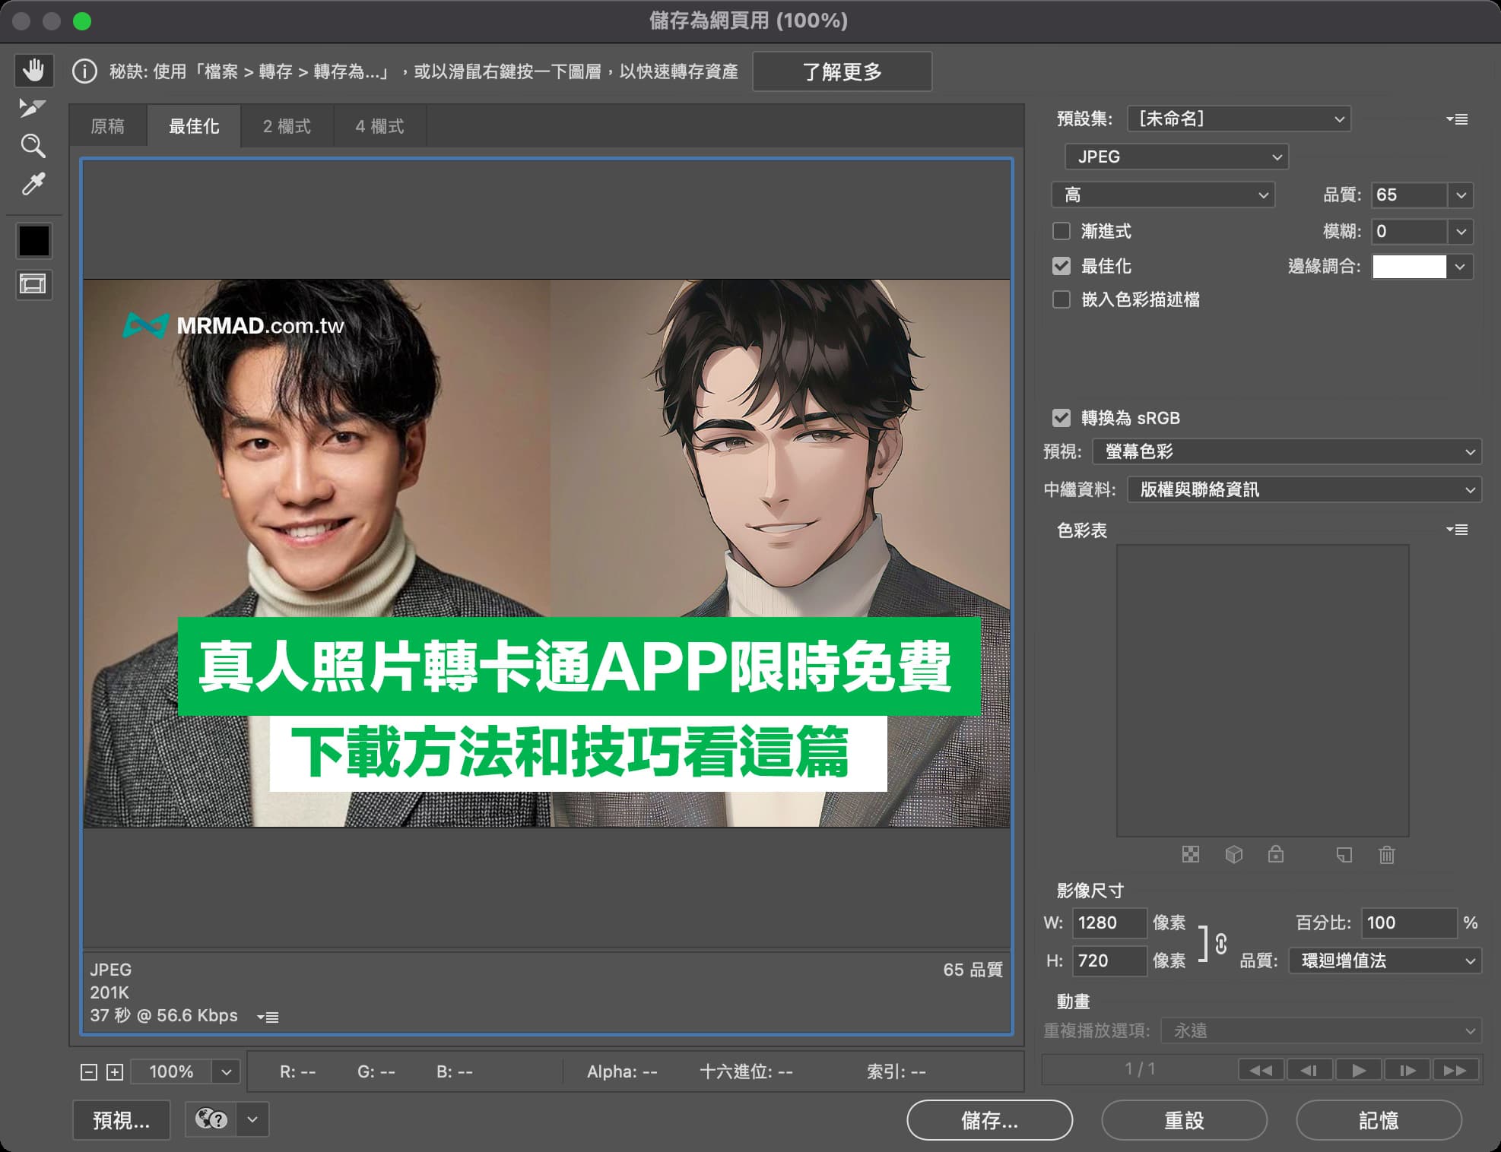Click the trash icon under color table
The width and height of the screenshot is (1501, 1152).
pyautogui.click(x=1387, y=855)
